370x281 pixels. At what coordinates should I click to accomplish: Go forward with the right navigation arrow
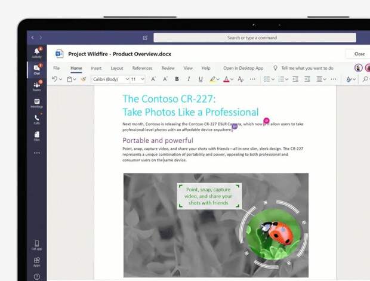tap(41, 38)
